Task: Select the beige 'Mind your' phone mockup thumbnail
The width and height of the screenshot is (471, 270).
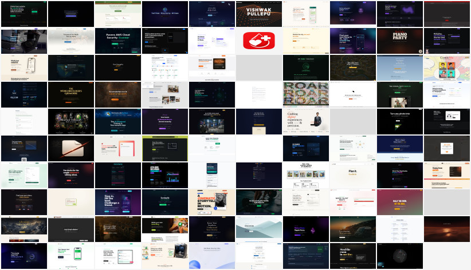Action: (x=24, y=68)
